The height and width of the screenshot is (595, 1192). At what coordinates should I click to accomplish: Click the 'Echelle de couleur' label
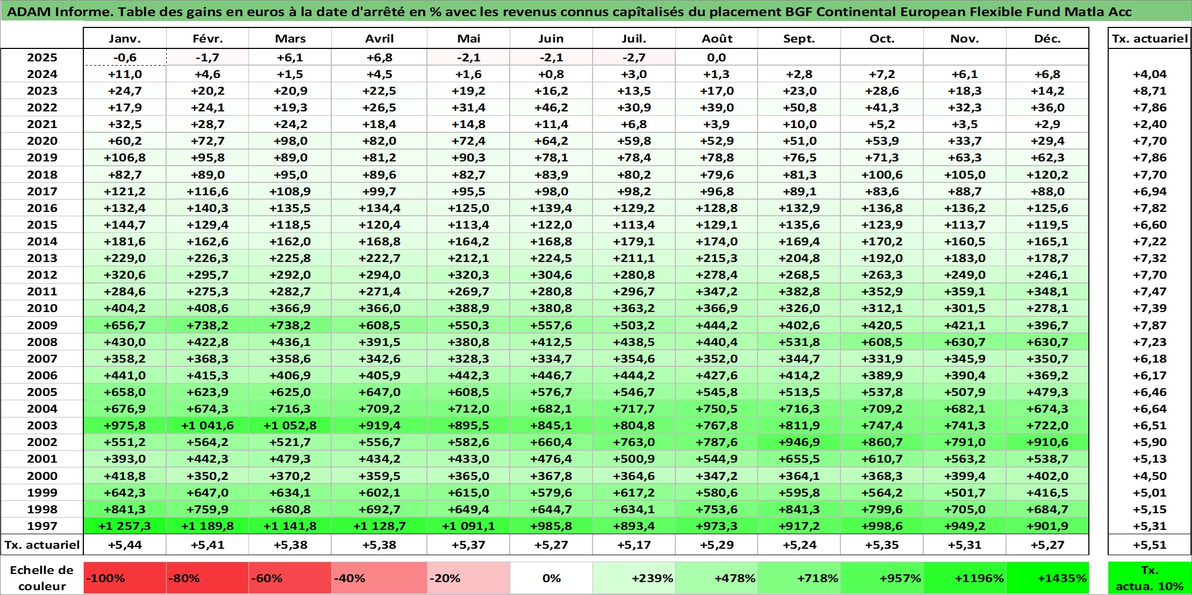pos(42,578)
